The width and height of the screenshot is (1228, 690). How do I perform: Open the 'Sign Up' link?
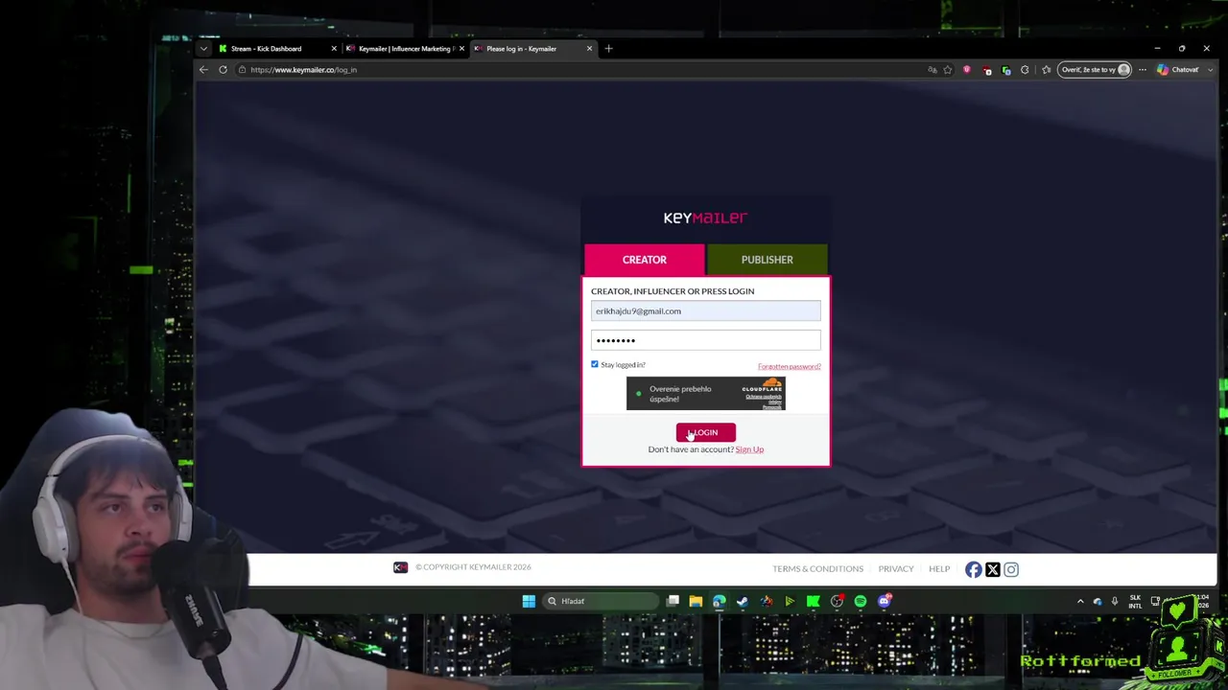click(x=749, y=449)
